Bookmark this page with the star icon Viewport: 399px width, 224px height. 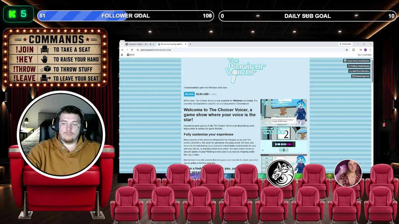pos(347,50)
